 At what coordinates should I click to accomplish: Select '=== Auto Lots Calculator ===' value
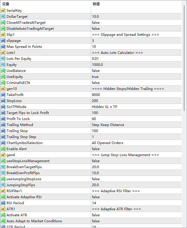pyautogui.click(x=117, y=53)
